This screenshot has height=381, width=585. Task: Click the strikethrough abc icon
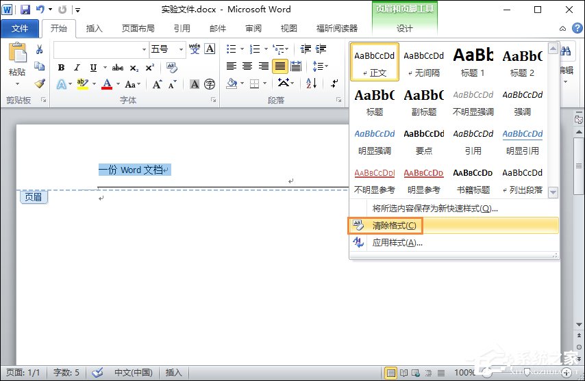[117, 67]
